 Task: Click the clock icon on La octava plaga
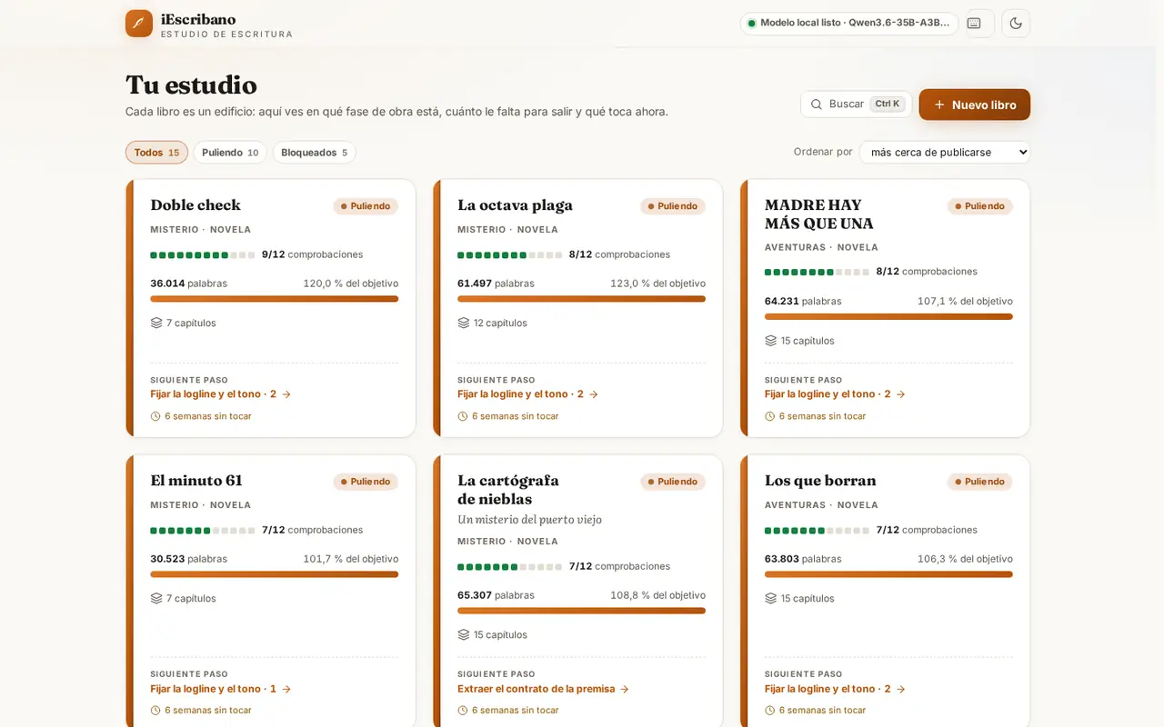(x=463, y=416)
